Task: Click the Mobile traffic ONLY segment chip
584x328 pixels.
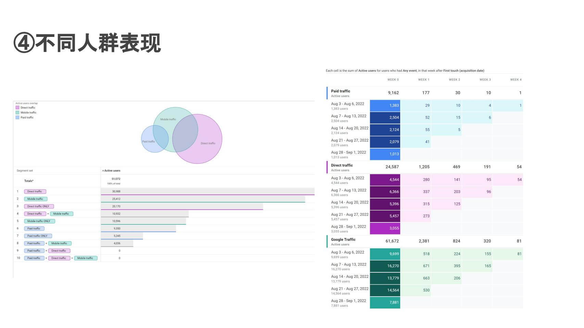Action: click(x=39, y=221)
